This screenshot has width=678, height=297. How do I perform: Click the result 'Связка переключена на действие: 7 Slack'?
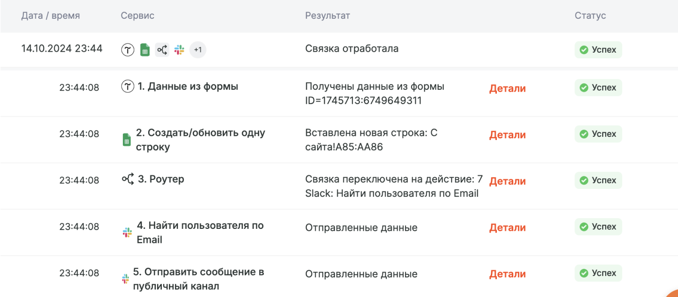pos(394,186)
